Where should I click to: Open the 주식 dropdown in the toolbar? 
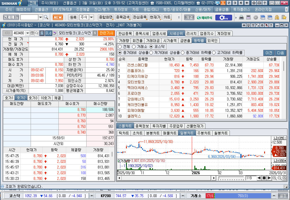tap(91, 17)
